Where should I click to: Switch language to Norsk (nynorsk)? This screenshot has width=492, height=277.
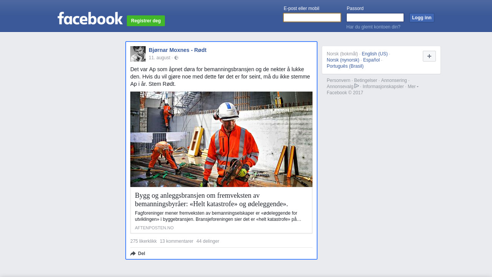tap(343, 60)
